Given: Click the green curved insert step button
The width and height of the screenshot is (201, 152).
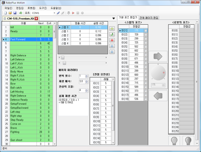Looking at the screenshot, I should click(112, 34).
